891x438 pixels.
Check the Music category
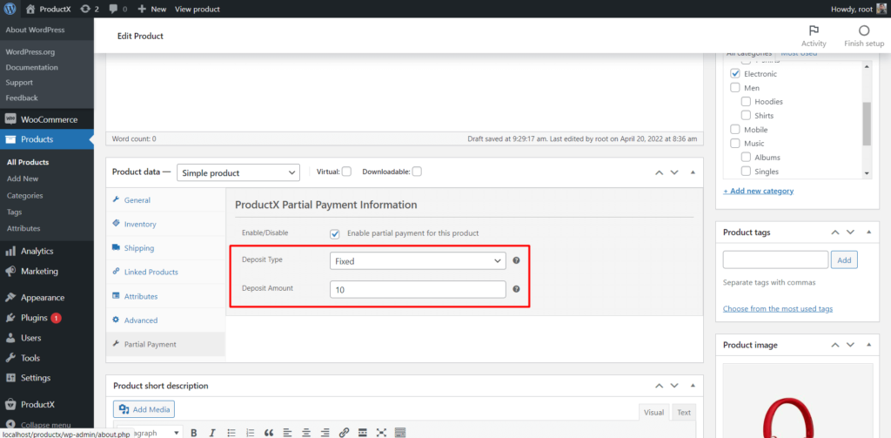[734, 144]
